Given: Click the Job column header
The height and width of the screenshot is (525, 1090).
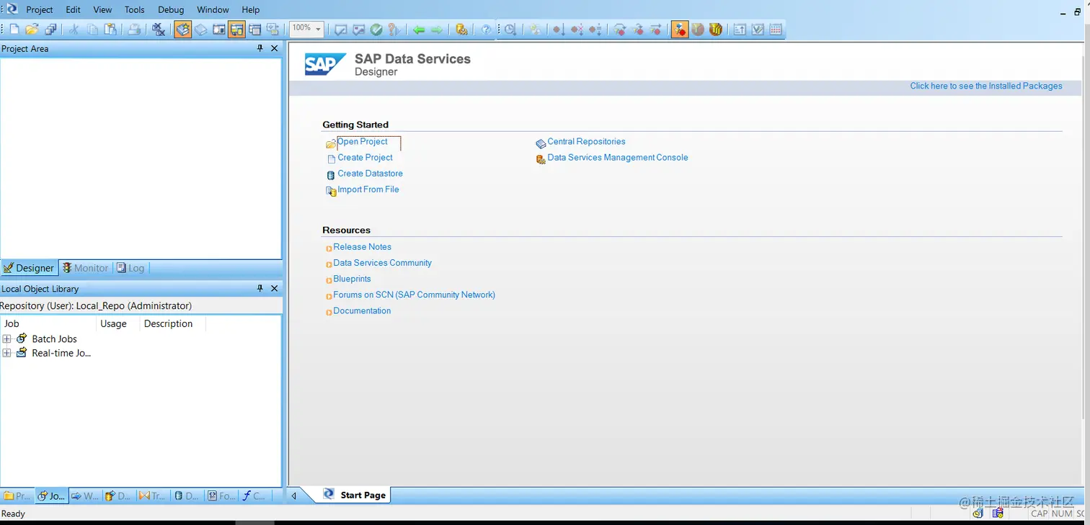Looking at the screenshot, I should tap(48, 324).
